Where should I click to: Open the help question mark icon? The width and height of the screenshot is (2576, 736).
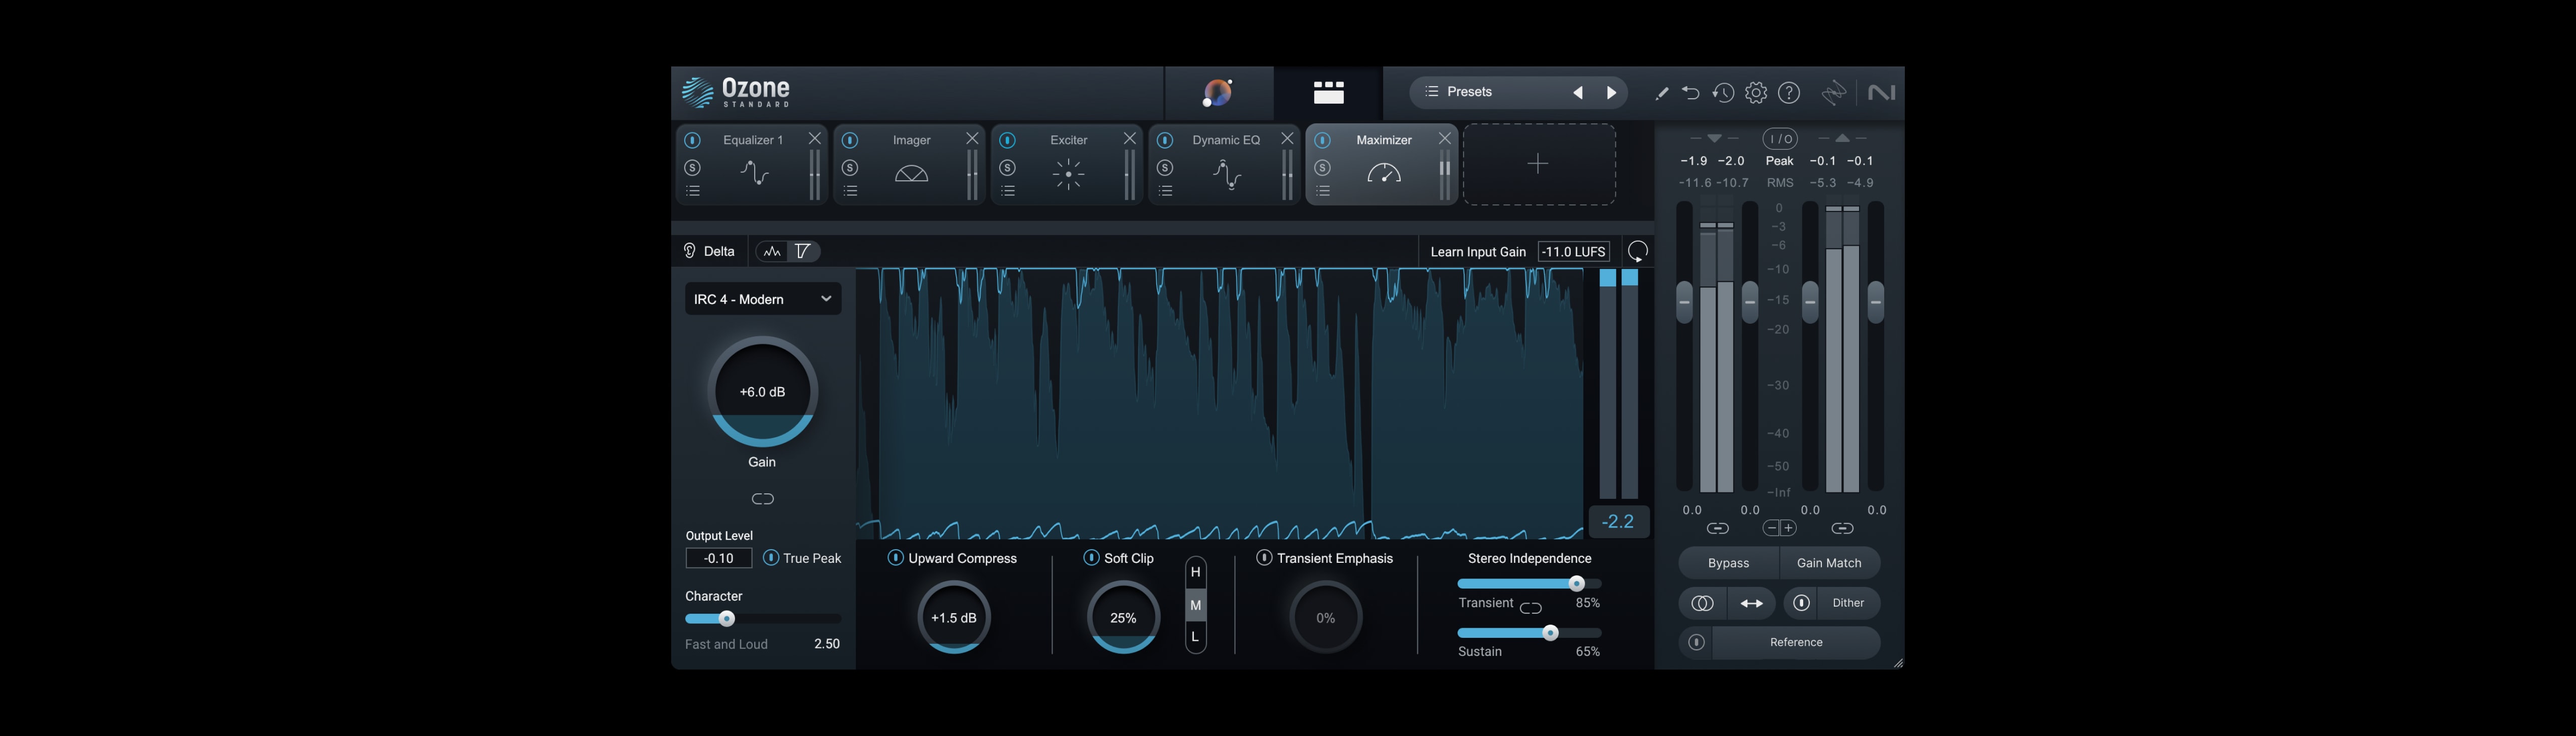[x=1789, y=93]
